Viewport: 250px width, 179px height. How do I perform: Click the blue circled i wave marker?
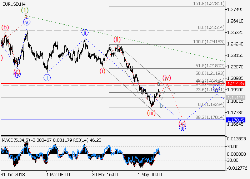point(47,77)
